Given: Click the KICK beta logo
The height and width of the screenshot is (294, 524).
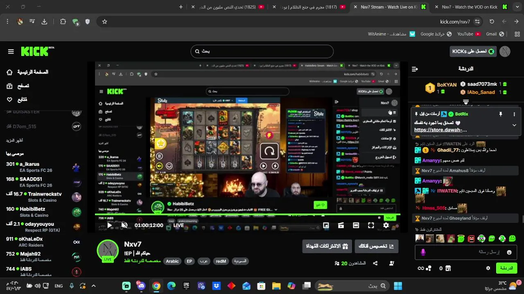Looking at the screenshot, I should [37, 51].
